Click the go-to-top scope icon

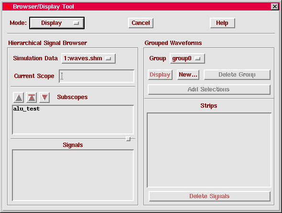(32, 98)
